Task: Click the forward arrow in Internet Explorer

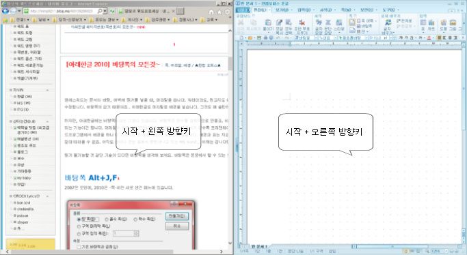Action: [14, 11]
